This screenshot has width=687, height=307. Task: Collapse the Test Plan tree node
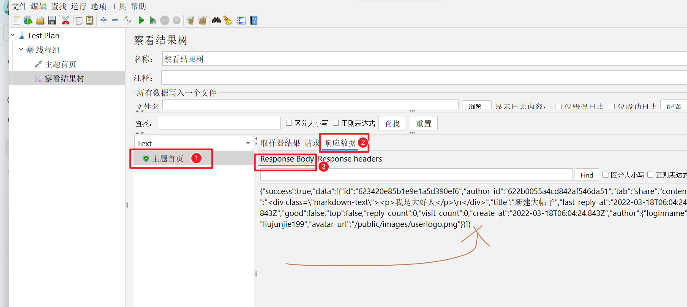coord(13,35)
